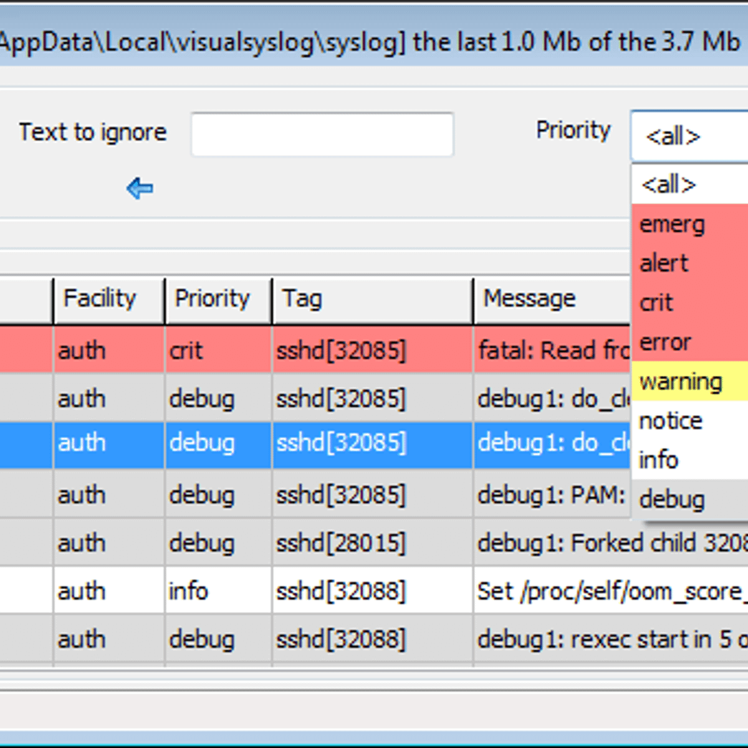Click the Text to ignore input field
748x748 pixels.
[x=322, y=134]
